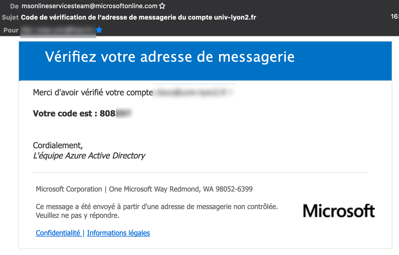Click the 'L'équipe Azure Active Directory' signature
This screenshot has height=255, width=399.
tap(89, 156)
